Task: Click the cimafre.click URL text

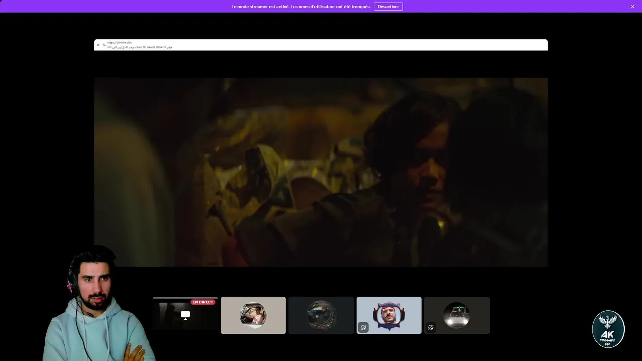Action: click(120, 43)
